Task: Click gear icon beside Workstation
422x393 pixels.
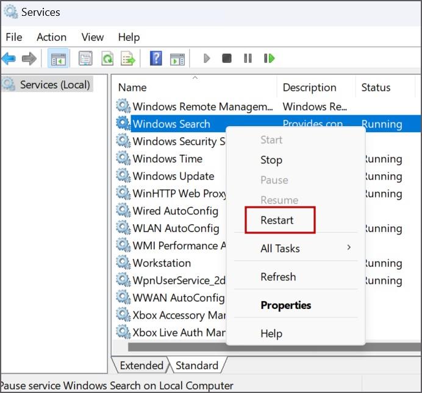Action: coord(123,263)
